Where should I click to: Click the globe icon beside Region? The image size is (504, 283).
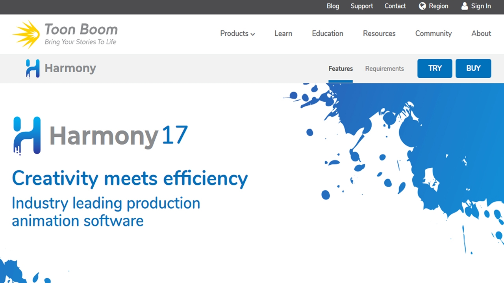click(422, 6)
